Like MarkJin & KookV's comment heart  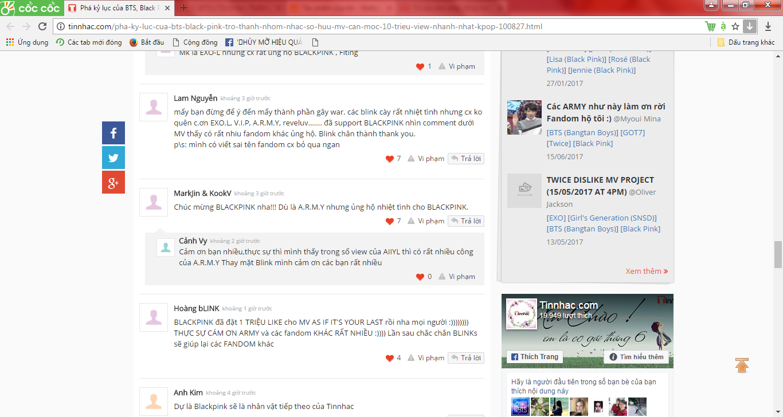click(390, 221)
